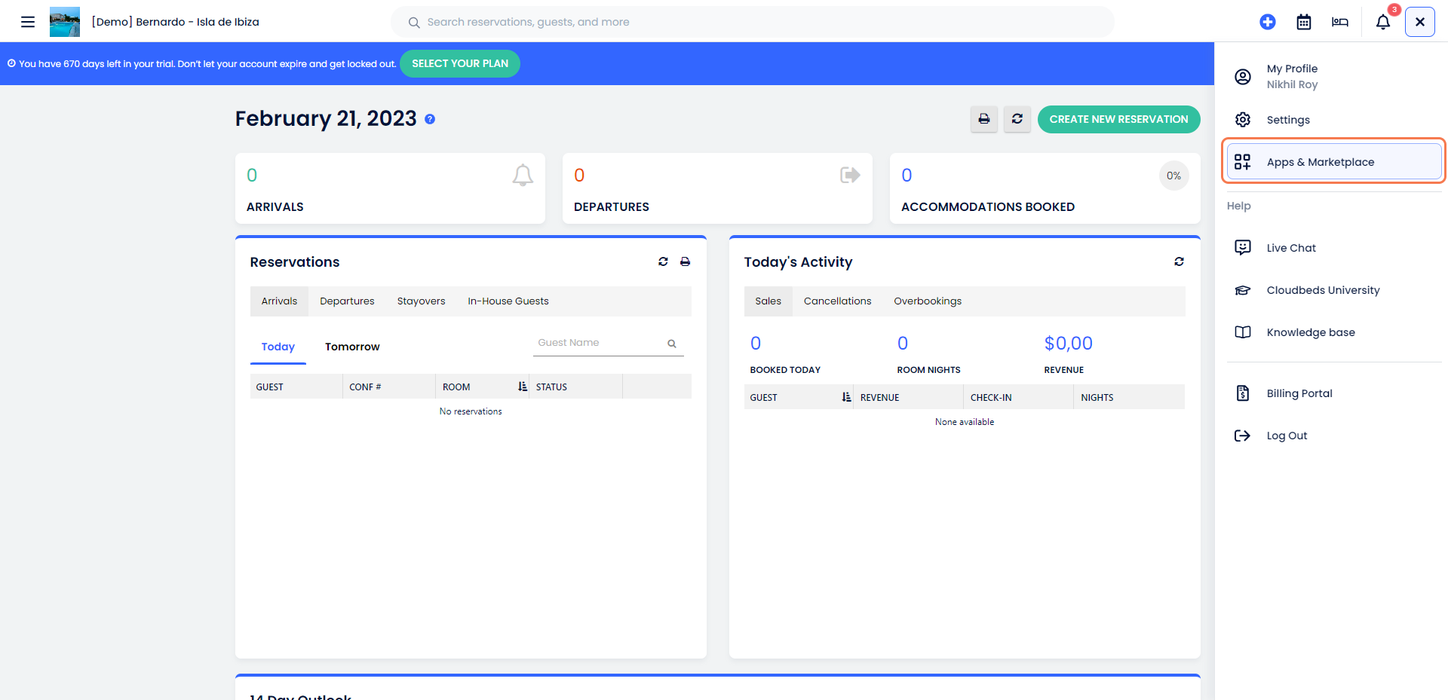Focus the top search reservations field
The height and width of the screenshot is (700, 1448).
tap(753, 22)
